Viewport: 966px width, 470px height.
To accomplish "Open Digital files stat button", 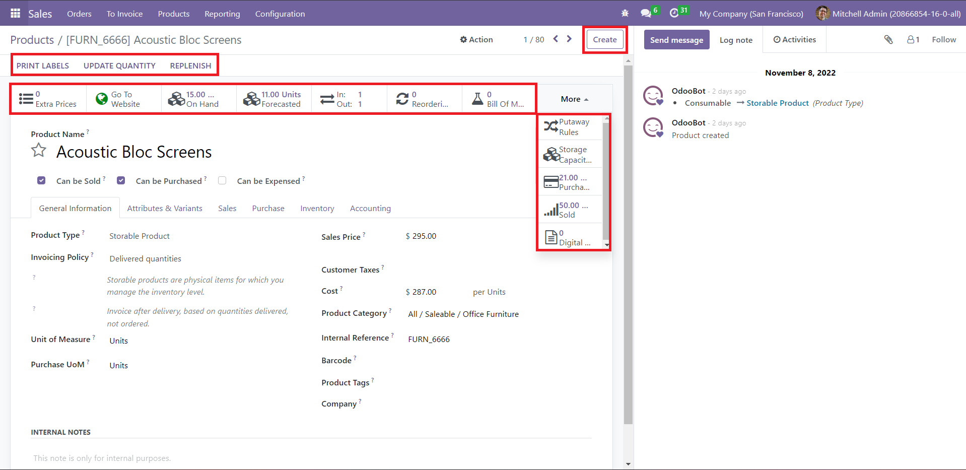I will coord(571,237).
